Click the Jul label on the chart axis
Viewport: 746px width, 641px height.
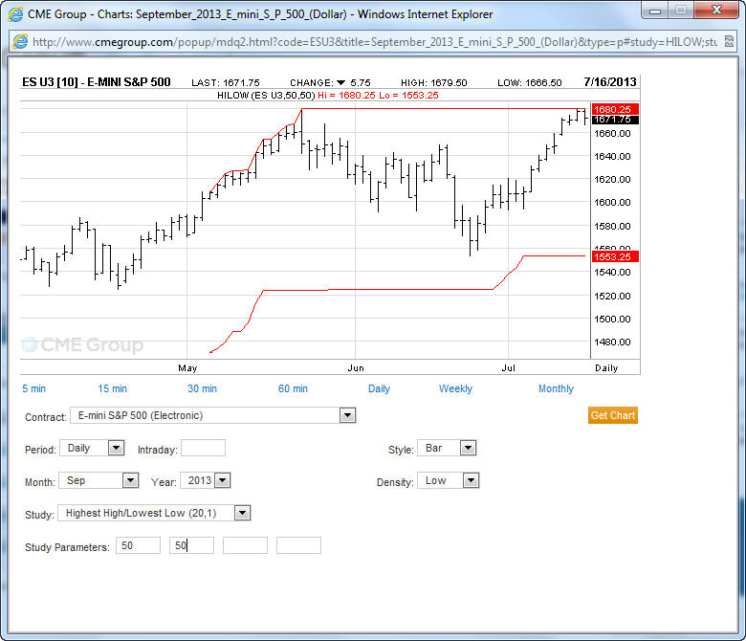[x=508, y=367]
